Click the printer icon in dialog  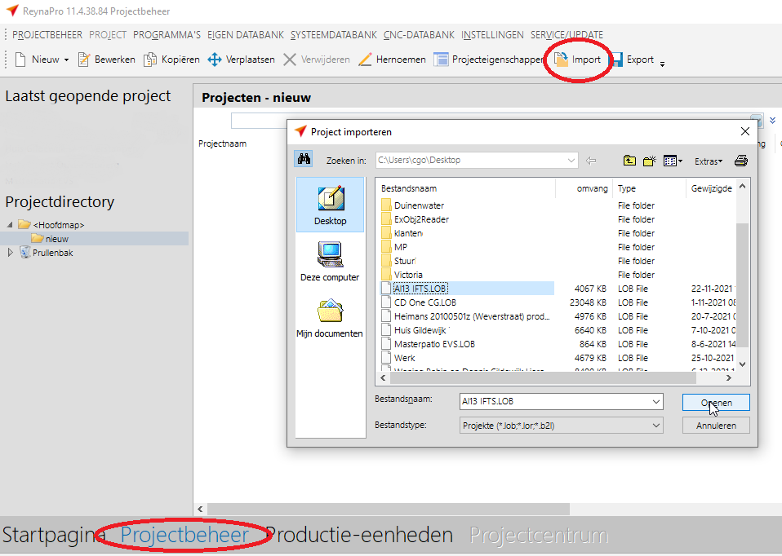(x=740, y=161)
